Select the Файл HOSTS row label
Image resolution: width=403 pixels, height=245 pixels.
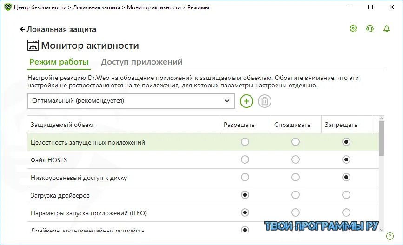[49, 160]
